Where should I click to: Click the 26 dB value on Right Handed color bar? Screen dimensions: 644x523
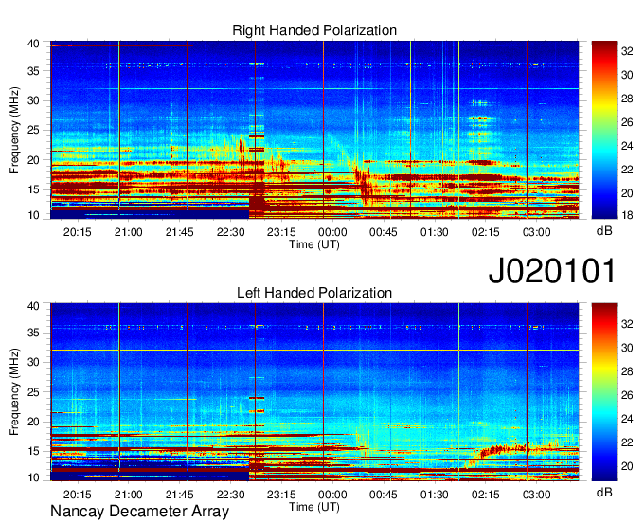(x=627, y=122)
